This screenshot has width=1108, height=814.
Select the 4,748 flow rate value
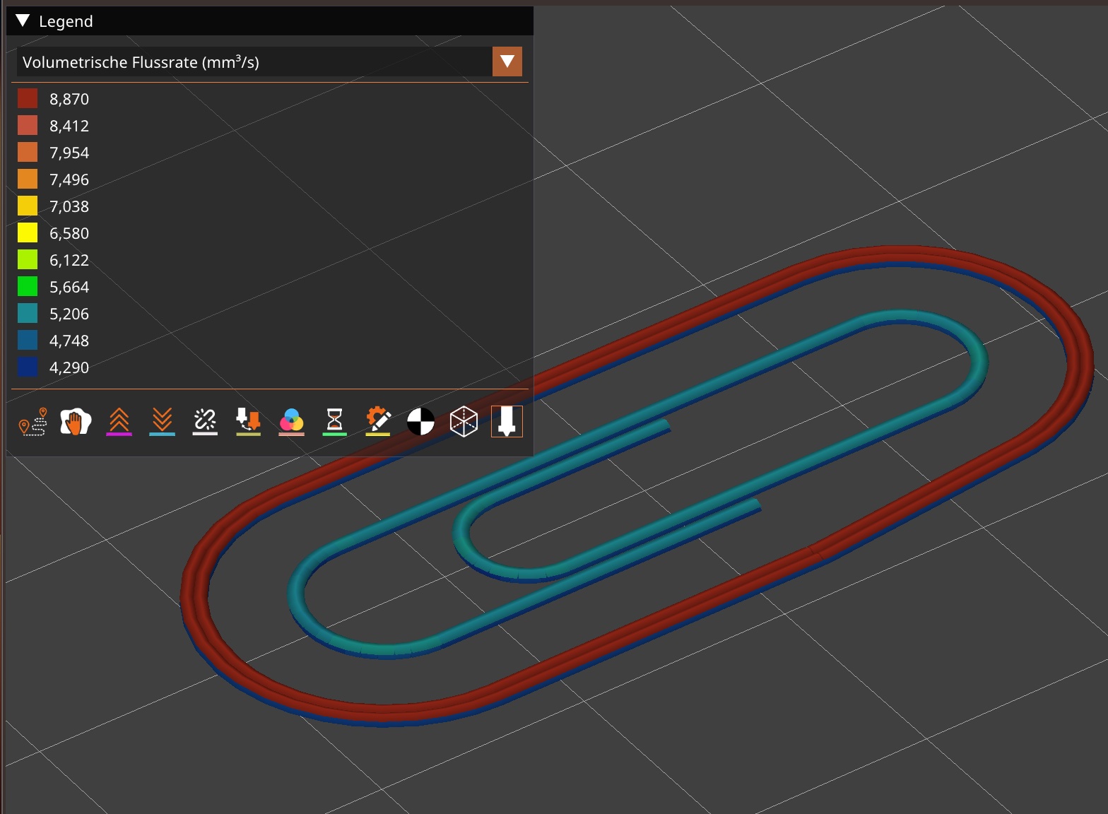click(69, 341)
